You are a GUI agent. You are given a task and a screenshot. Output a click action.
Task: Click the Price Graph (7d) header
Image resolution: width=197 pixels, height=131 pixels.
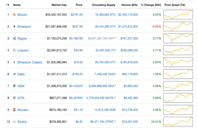[175, 5]
